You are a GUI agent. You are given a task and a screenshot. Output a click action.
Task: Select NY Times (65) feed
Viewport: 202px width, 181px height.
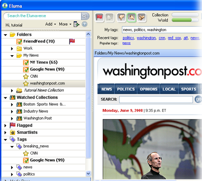pos(43,62)
